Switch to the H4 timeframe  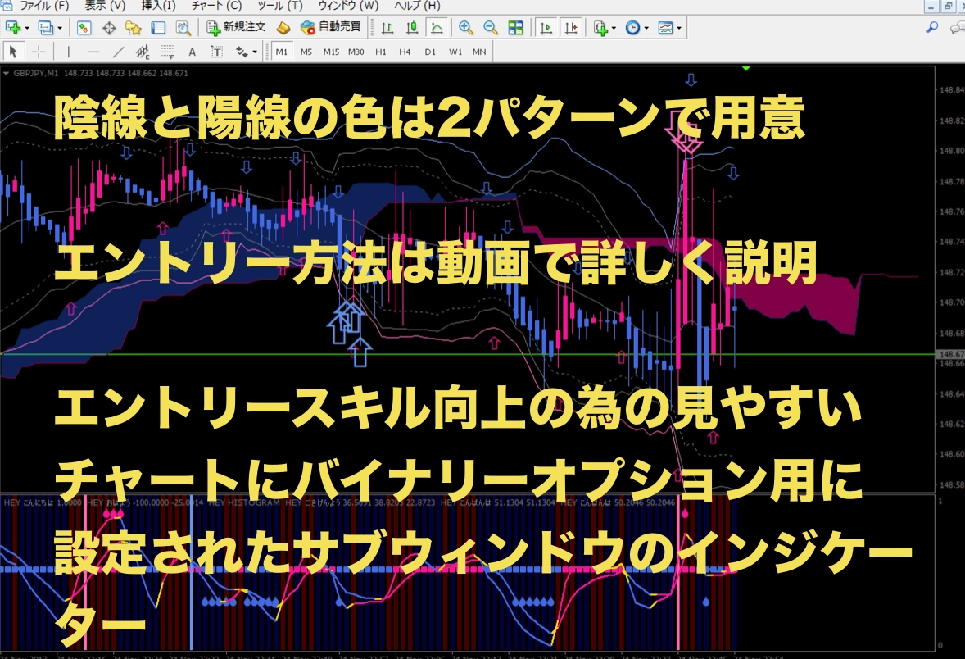(x=405, y=52)
